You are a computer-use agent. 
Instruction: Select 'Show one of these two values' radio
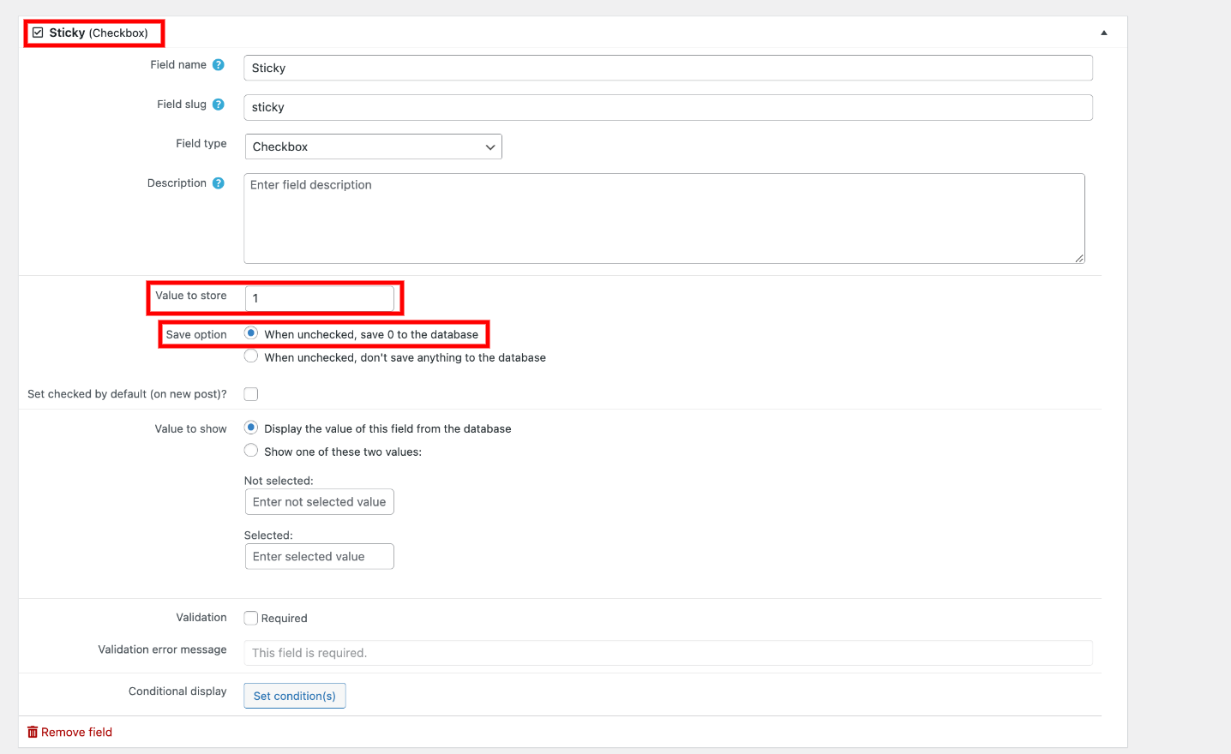coord(251,451)
